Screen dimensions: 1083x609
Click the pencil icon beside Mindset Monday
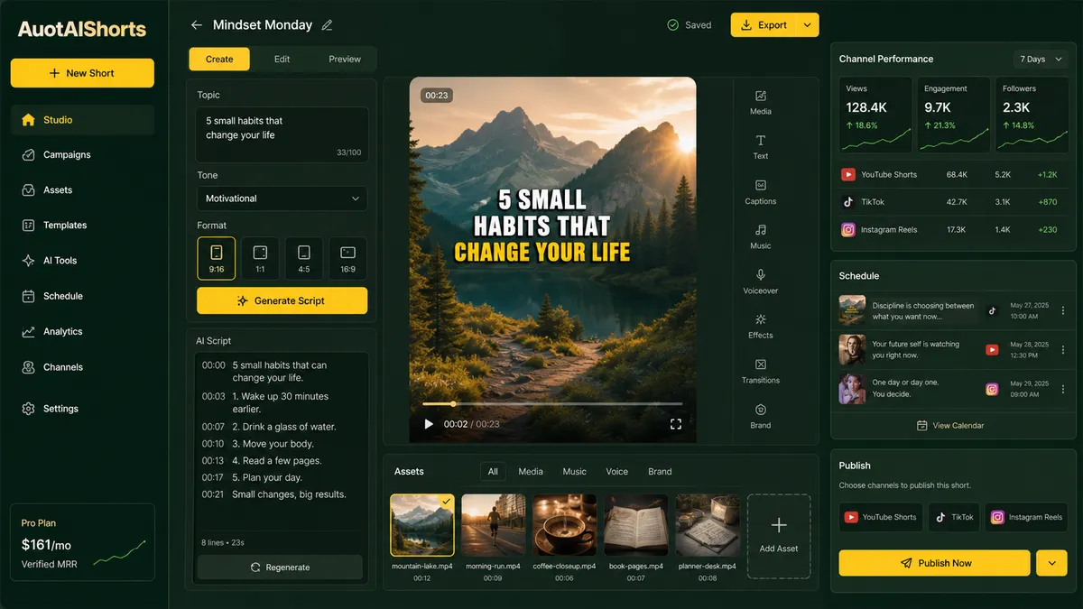(x=327, y=25)
